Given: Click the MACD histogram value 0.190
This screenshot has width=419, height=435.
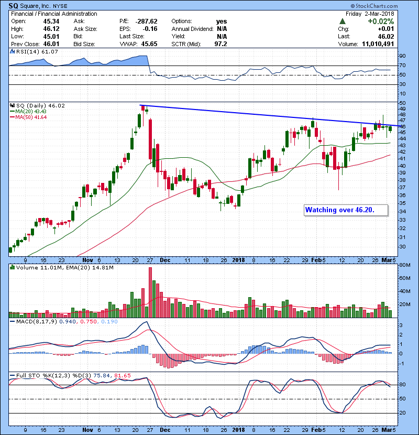Looking at the screenshot, I should [x=109, y=322].
